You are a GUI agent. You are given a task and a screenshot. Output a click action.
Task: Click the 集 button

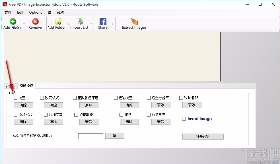[115, 136]
